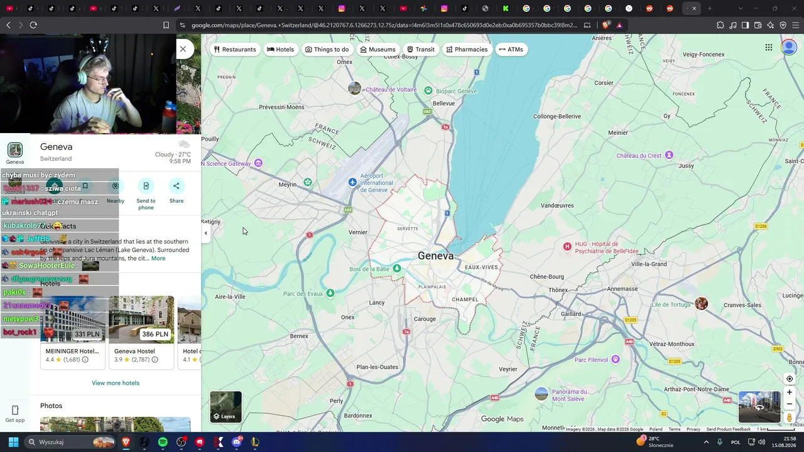Open the Privacy link in the map footer
The image size is (804, 452).
click(x=693, y=429)
